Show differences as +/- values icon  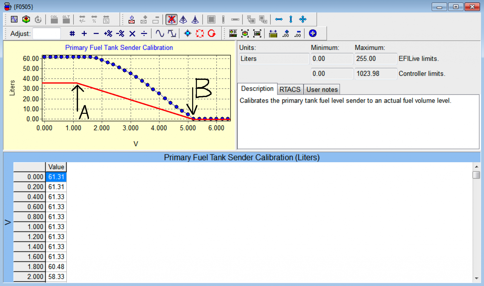click(x=82, y=19)
